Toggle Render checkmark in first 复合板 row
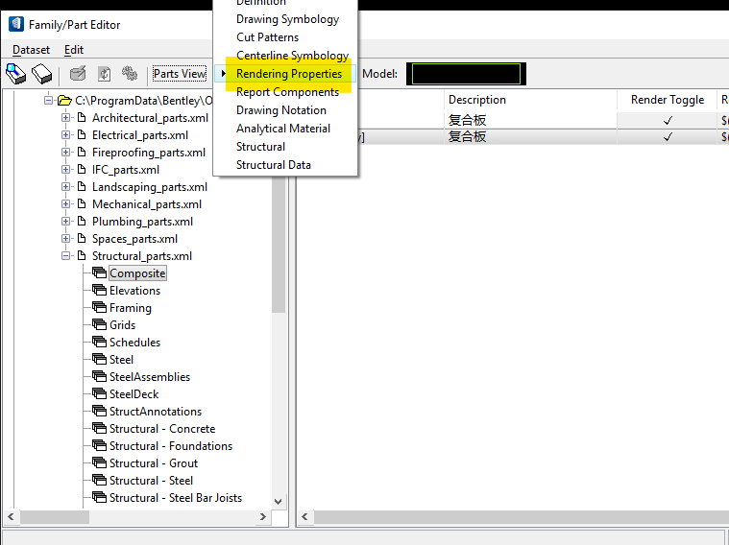Image resolution: width=729 pixels, height=545 pixels. (x=668, y=120)
